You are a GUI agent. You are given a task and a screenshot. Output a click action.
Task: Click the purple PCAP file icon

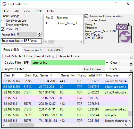(124, 33)
